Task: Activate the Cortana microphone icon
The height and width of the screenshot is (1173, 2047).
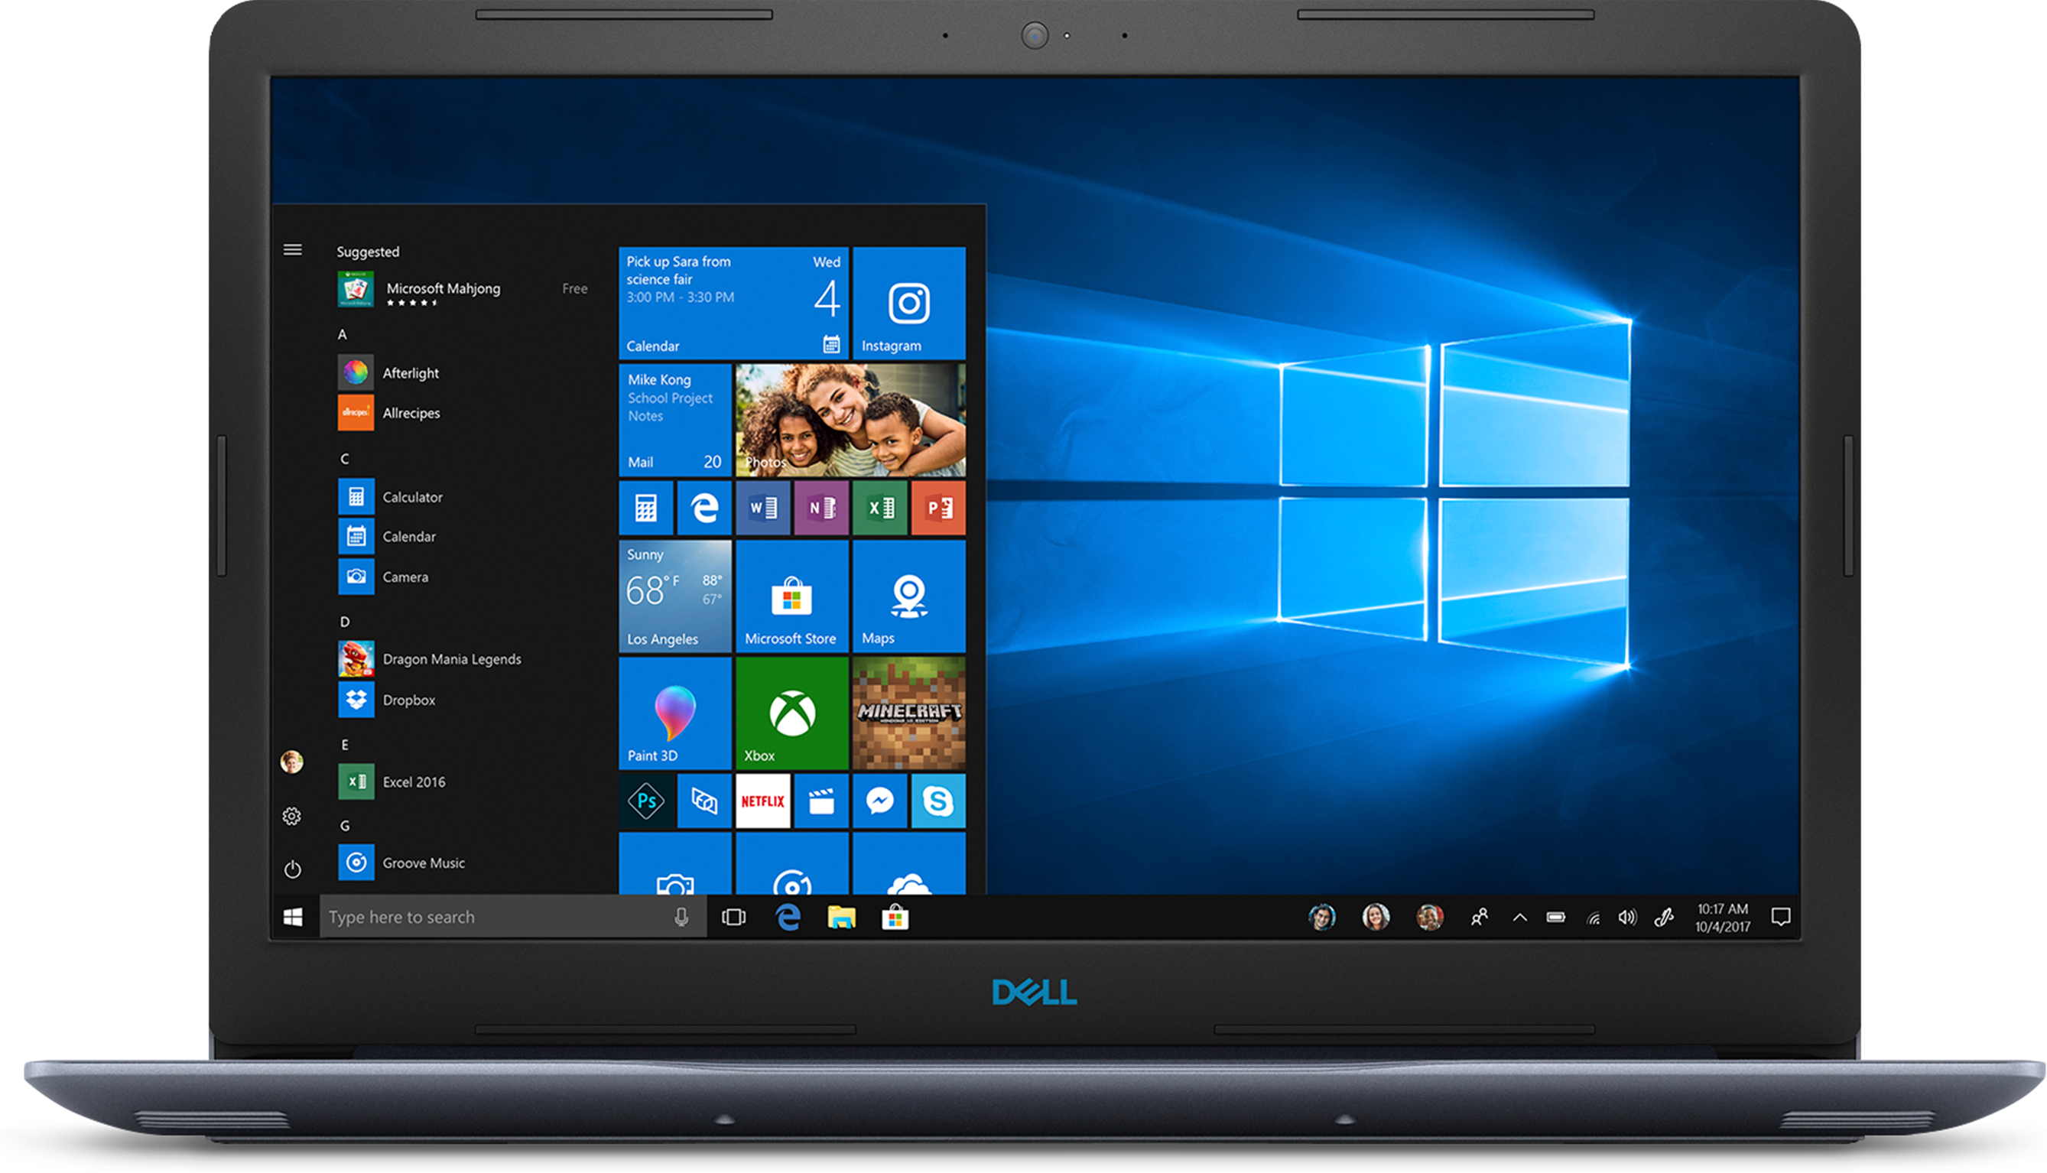Action: (x=681, y=917)
